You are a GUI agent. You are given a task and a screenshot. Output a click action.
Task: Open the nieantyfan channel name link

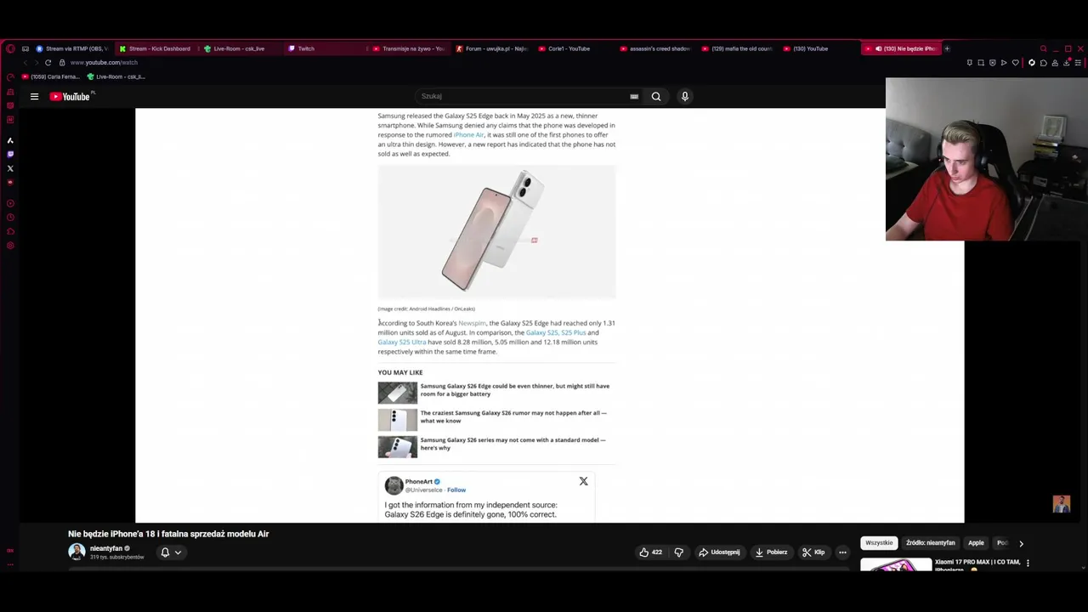pyautogui.click(x=106, y=549)
